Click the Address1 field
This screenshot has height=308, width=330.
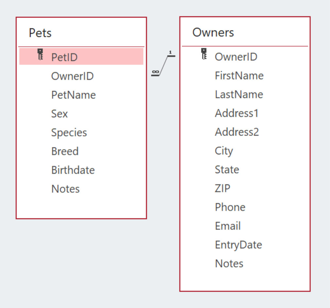click(245, 113)
